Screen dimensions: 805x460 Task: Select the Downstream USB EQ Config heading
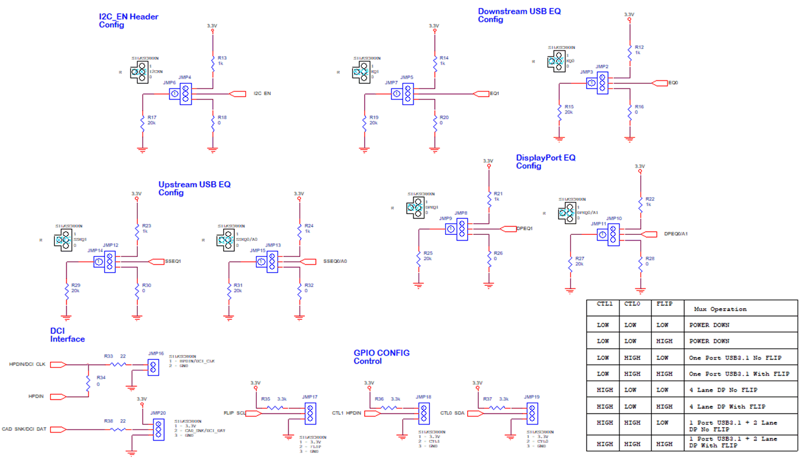click(x=519, y=15)
